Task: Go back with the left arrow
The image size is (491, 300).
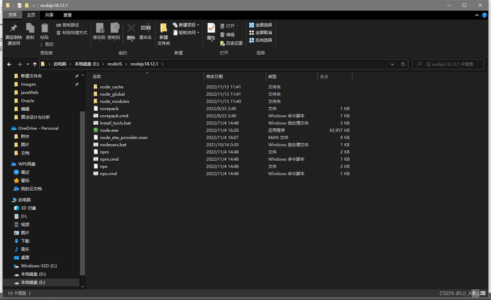Action: pos(9,64)
